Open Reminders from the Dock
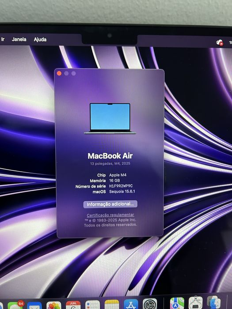Viewport: 232px width, 309px height. (92, 305)
